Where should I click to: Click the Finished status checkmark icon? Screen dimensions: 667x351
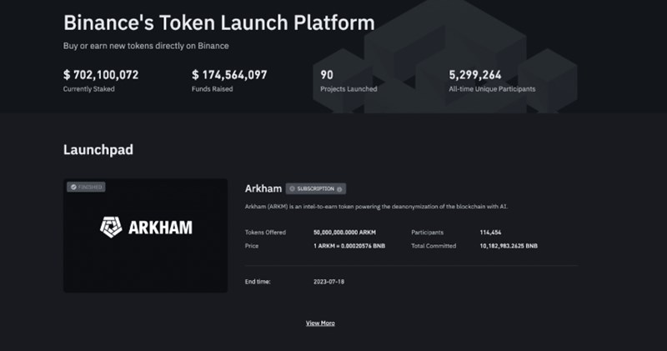coord(73,188)
